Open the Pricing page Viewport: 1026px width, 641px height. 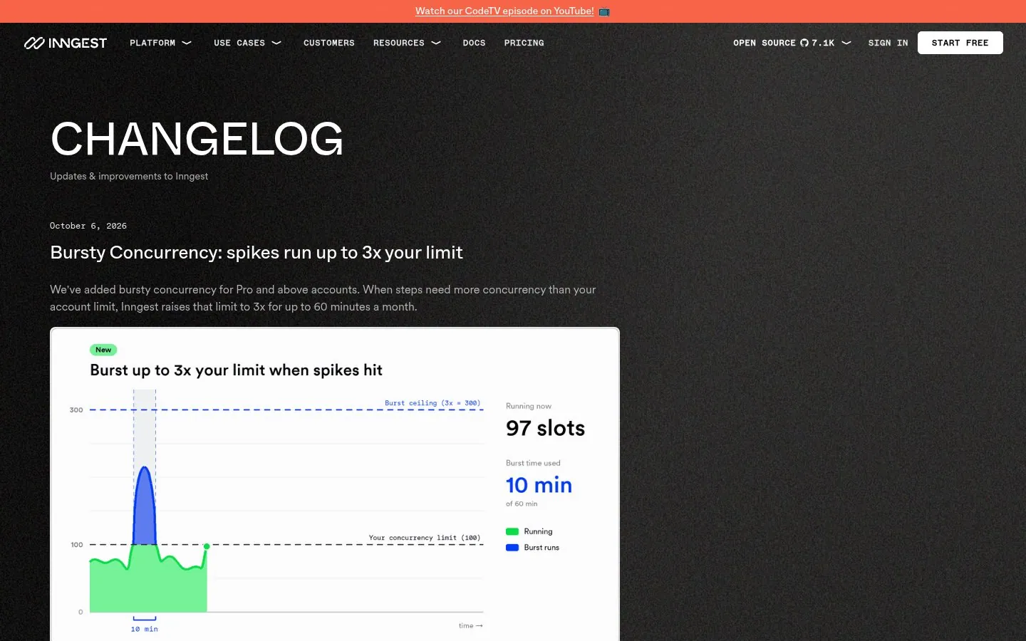(x=524, y=43)
